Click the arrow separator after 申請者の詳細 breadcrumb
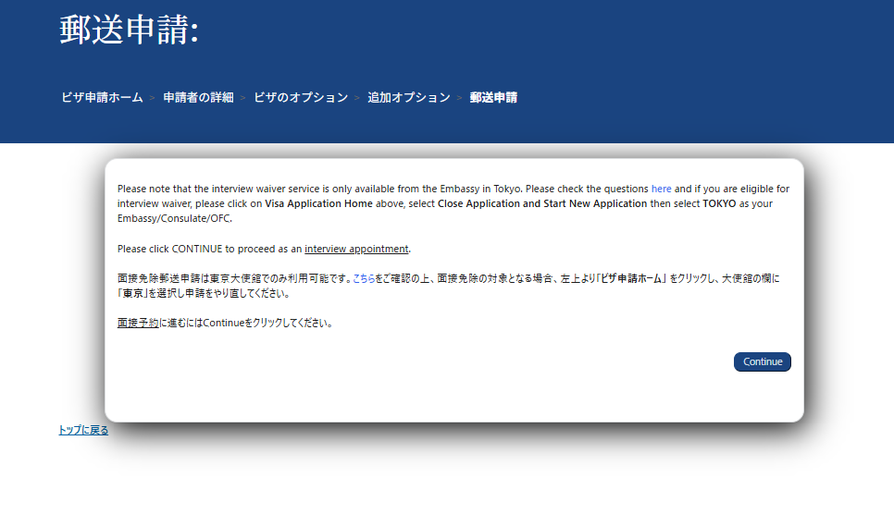The width and height of the screenshot is (894, 526). pyautogui.click(x=243, y=98)
